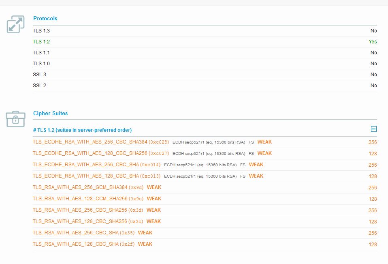This screenshot has width=388, height=264.
Task: Click the Yes value for TLS 1.2
Action: pos(373,42)
